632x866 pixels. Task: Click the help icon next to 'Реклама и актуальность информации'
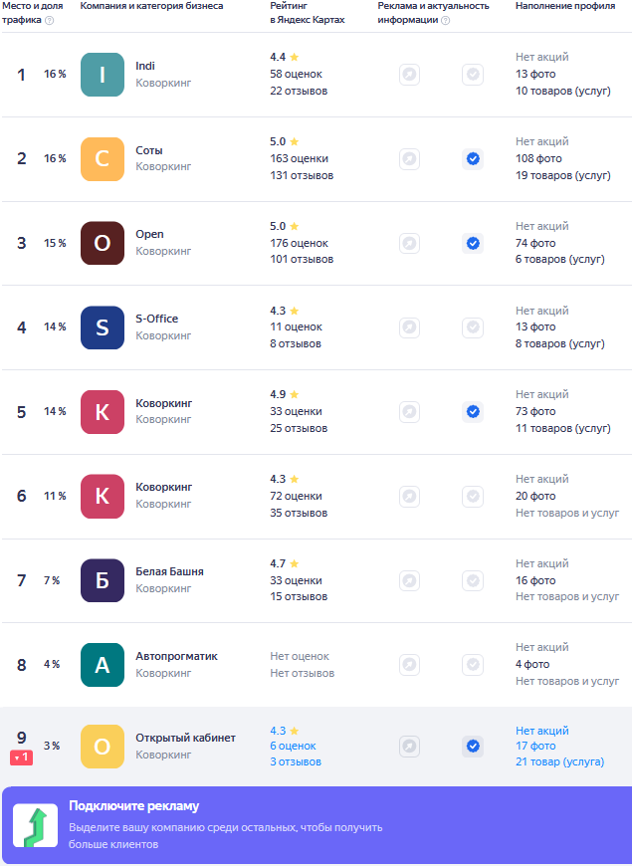(445, 20)
